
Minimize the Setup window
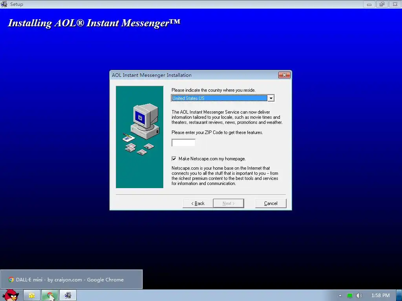[x=369, y=4]
